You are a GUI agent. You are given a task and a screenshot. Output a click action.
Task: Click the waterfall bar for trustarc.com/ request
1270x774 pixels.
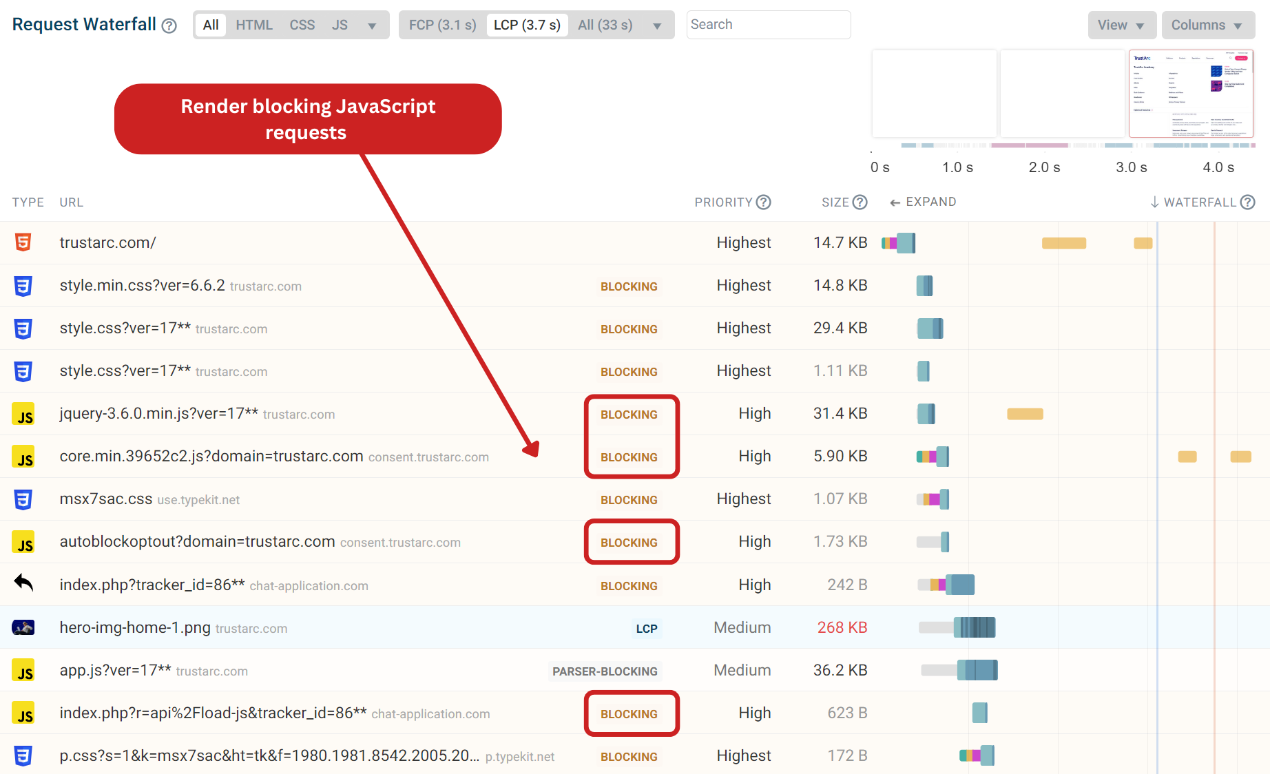(898, 243)
